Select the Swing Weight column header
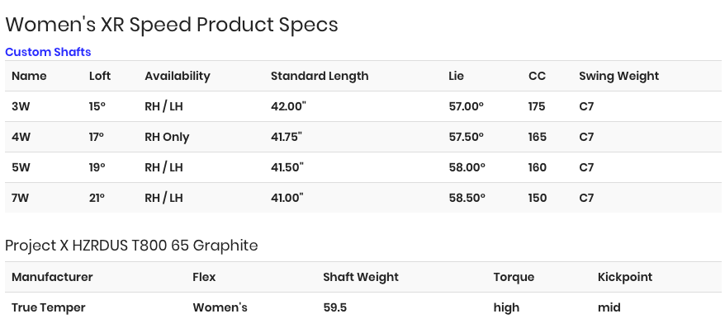The height and width of the screenshot is (328, 725). point(618,76)
